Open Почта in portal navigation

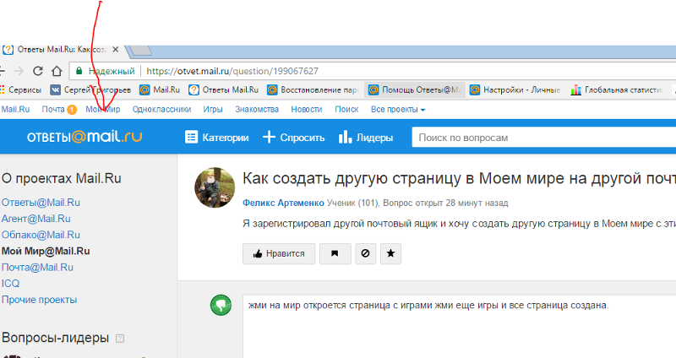pos(53,110)
